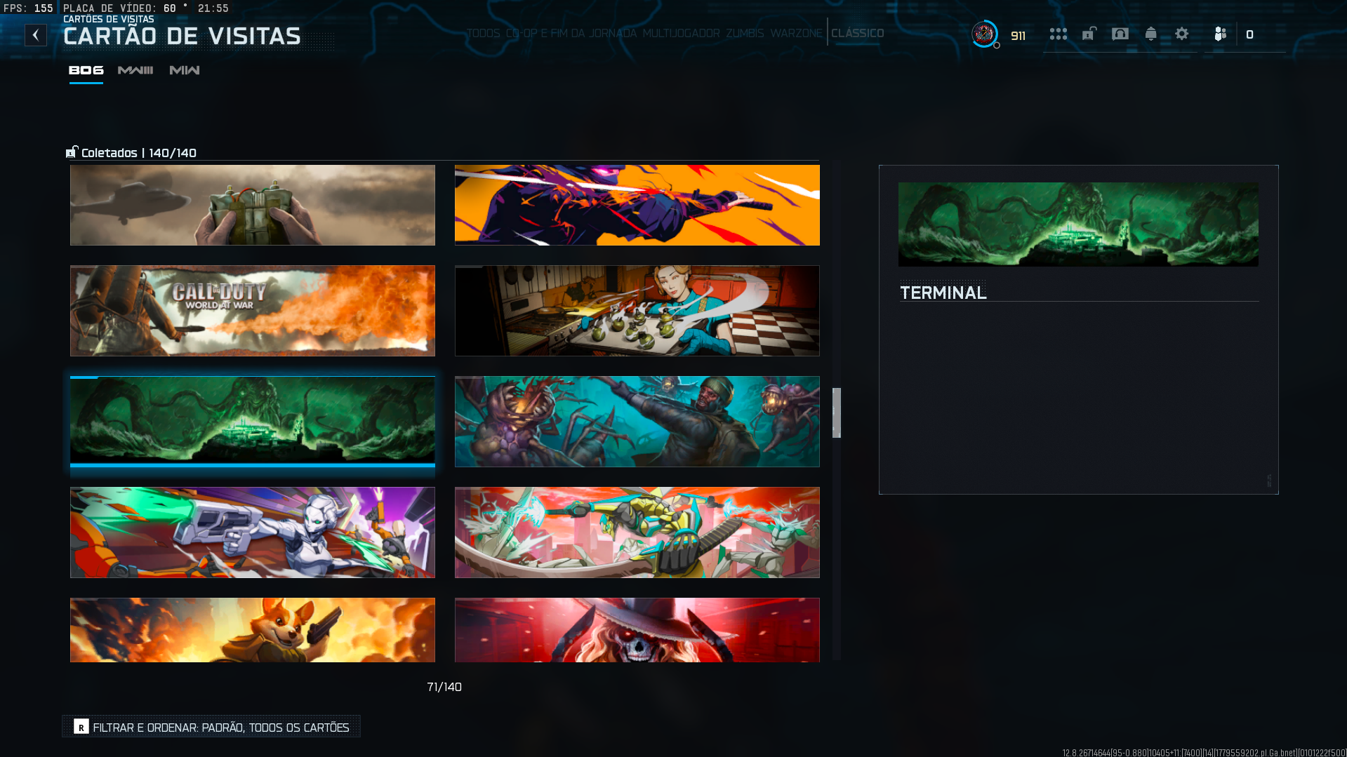Select the corgi with pistol calling card
The width and height of the screenshot is (1347, 757).
point(253,630)
